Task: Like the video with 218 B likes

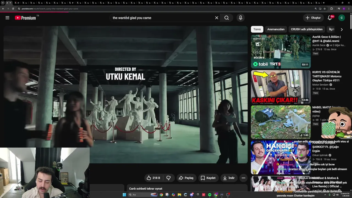Action: pos(153,178)
